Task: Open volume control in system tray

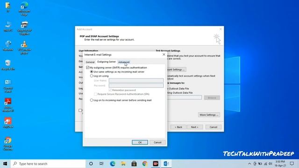Action: pos(271,164)
